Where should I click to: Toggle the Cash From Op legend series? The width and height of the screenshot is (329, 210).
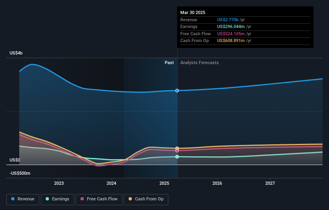click(146, 199)
